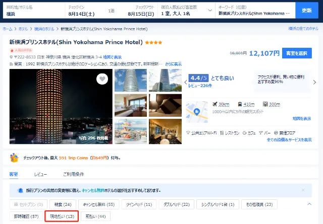The image size is (323, 224).
Task: Open ホーム breadcrumb link
Action: (8, 29)
